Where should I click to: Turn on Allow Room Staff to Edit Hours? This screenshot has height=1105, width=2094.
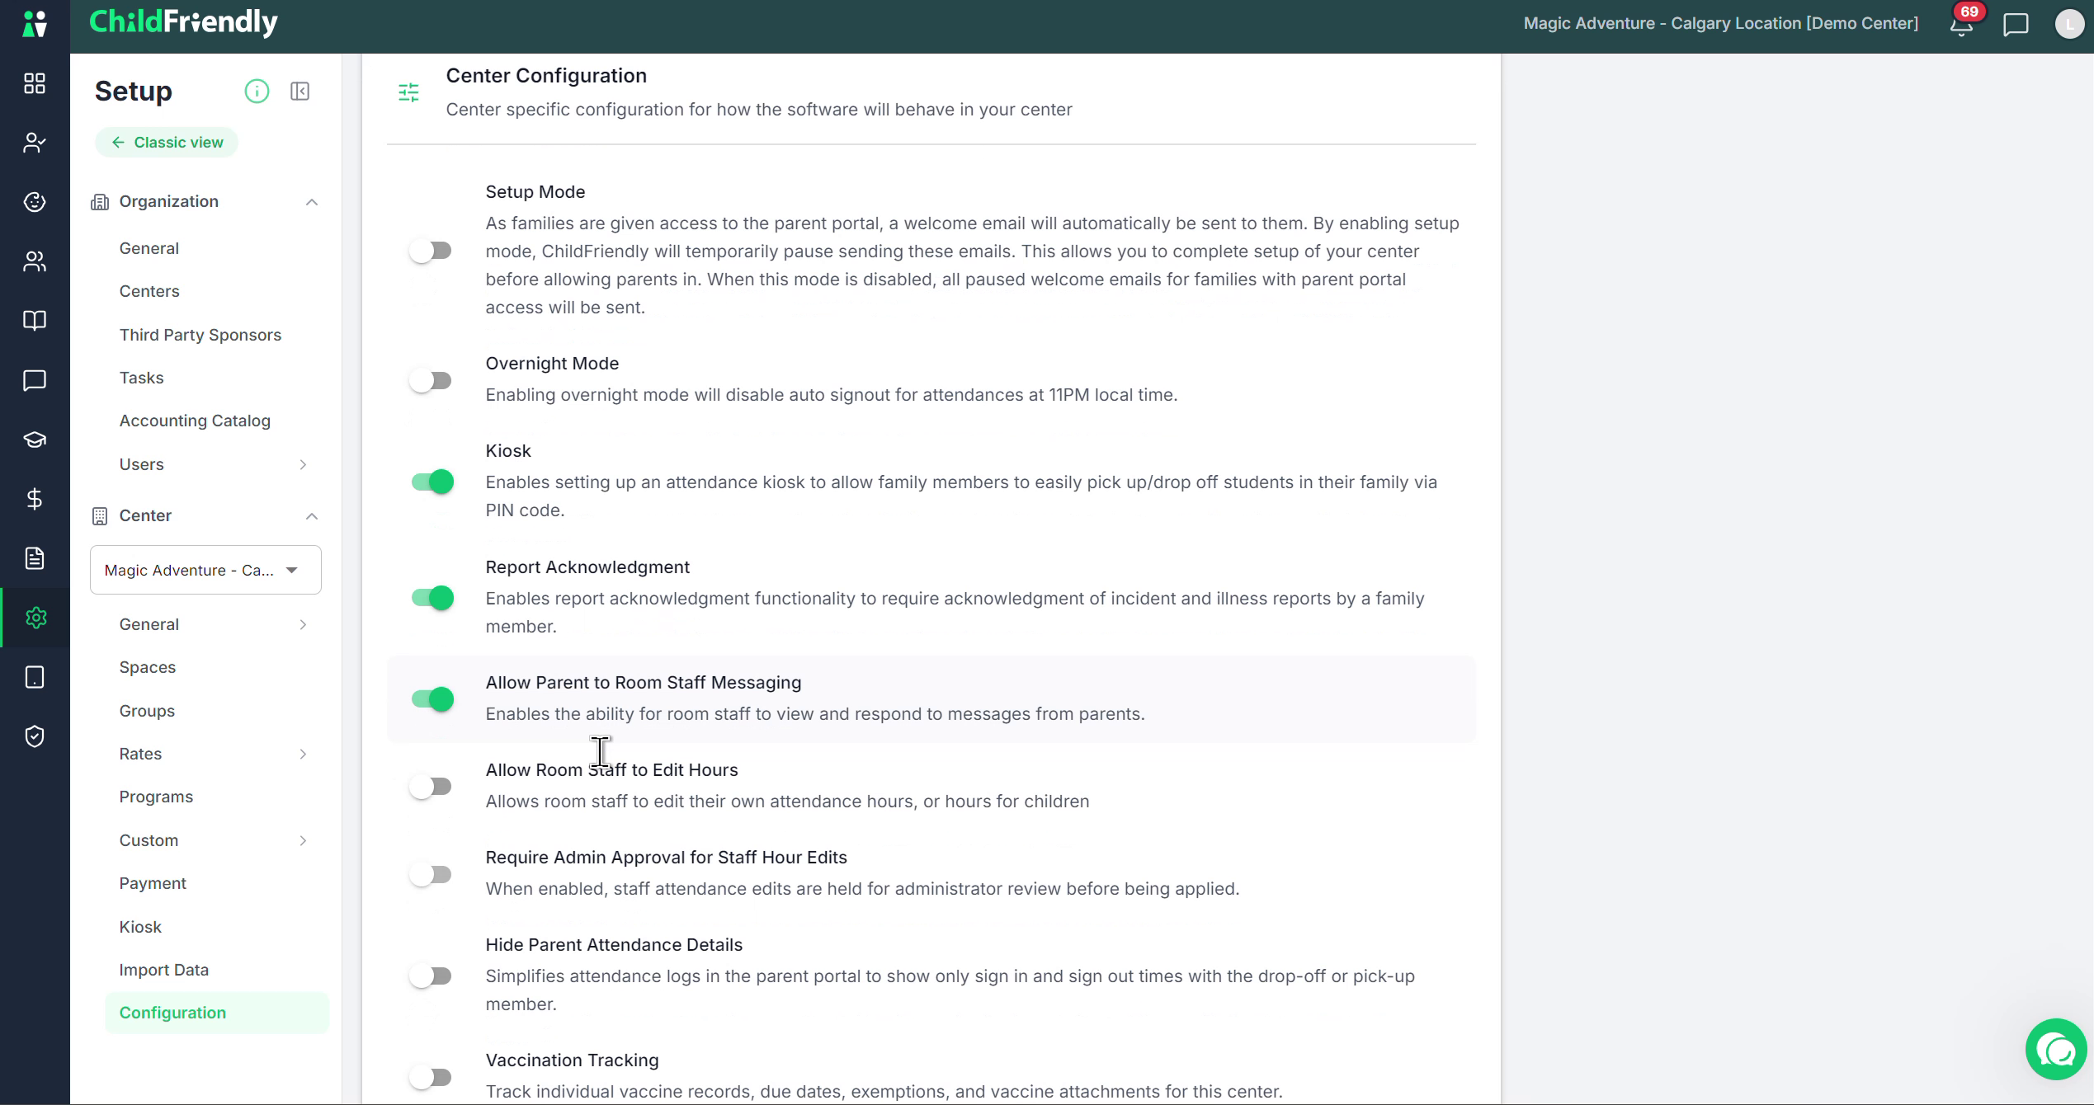click(x=431, y=787)
